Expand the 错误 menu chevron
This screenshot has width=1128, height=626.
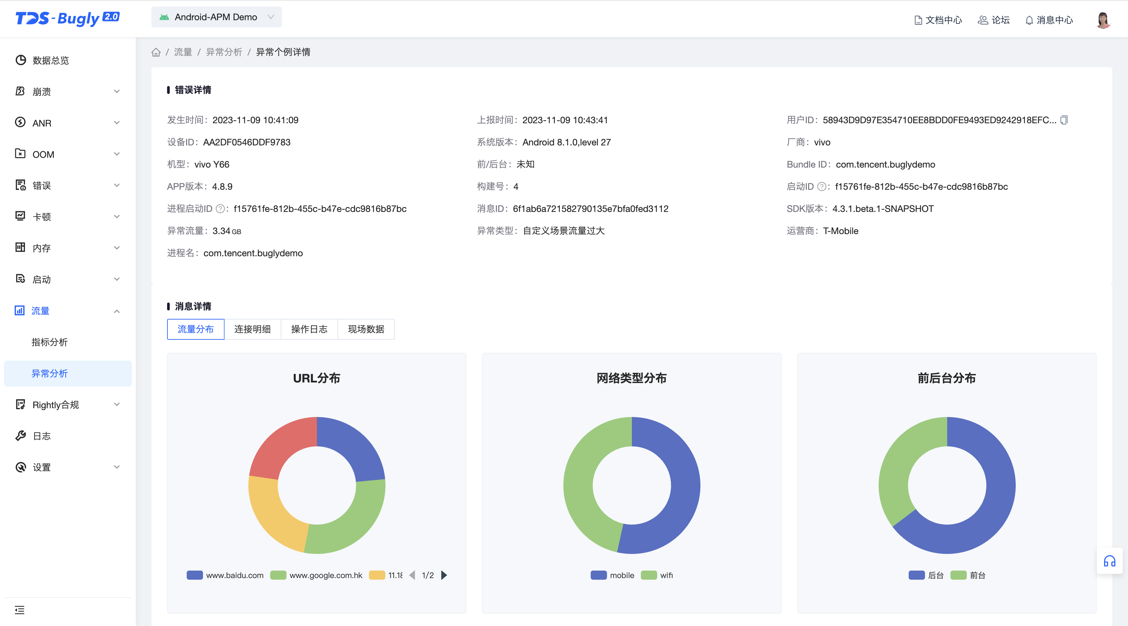[117, 186]
